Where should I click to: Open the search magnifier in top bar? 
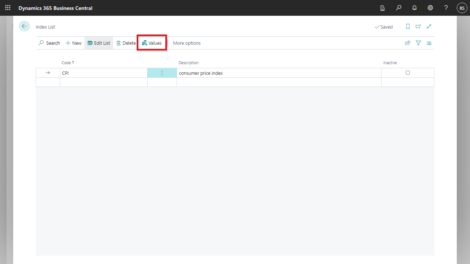[x=398, y=8]
